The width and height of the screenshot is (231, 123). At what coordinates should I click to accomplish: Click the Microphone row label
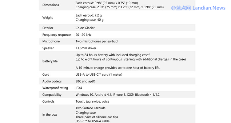pyautogui.click(x=51, y=41)
